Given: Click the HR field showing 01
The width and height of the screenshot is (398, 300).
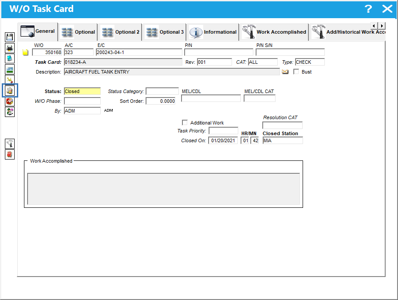Looking at the screenshot, I should tap(245, 140).
